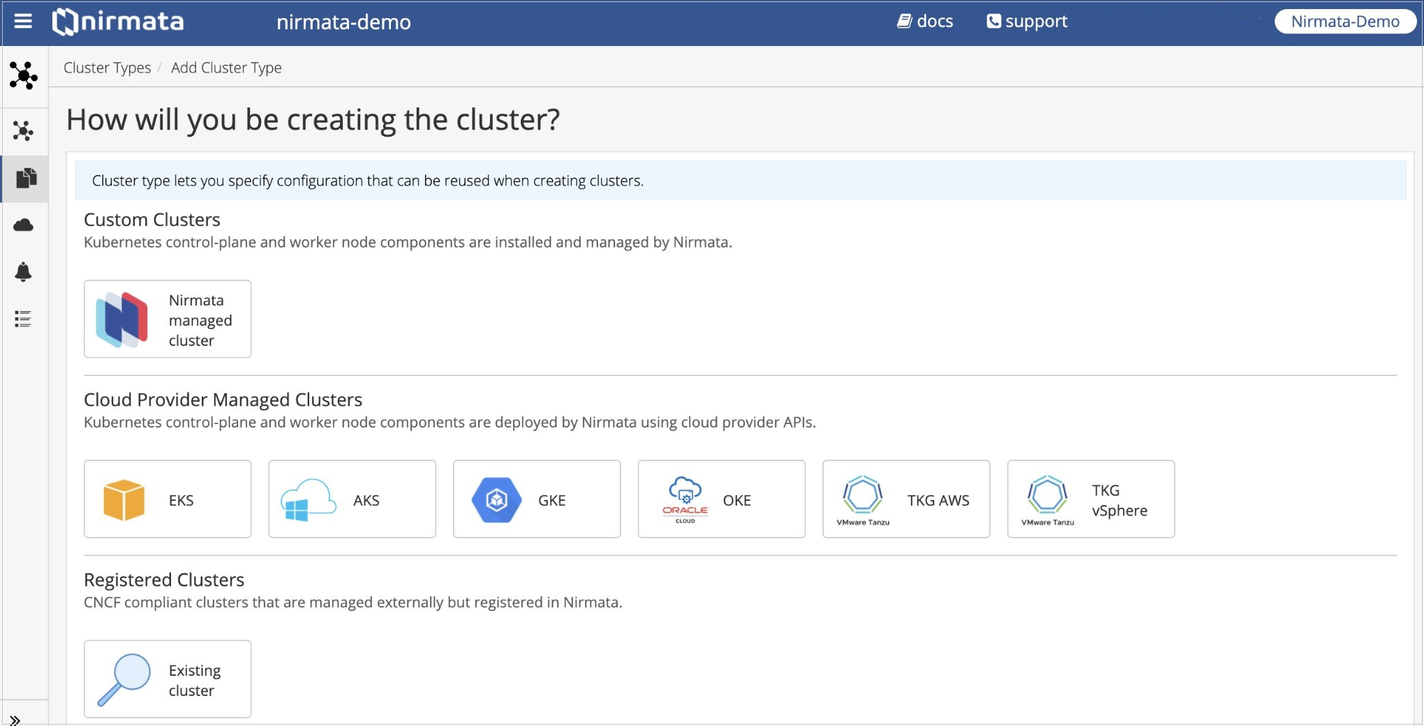Click the Custom Clusters heading
Viewport: 1424px width, 726px height.
152,220
